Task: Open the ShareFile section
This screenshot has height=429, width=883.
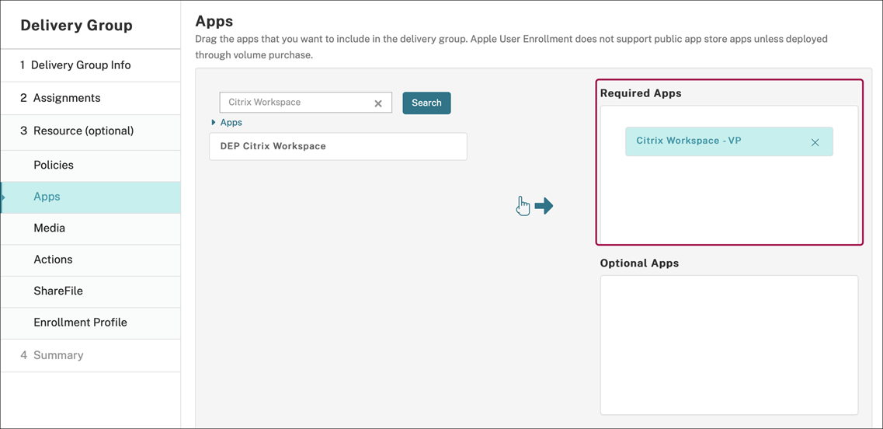Action: [58, 291]
